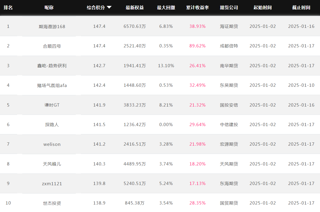320x212 pixels.
Task: Click drawdown value 0.00%
Action: (x=166, y=124)
